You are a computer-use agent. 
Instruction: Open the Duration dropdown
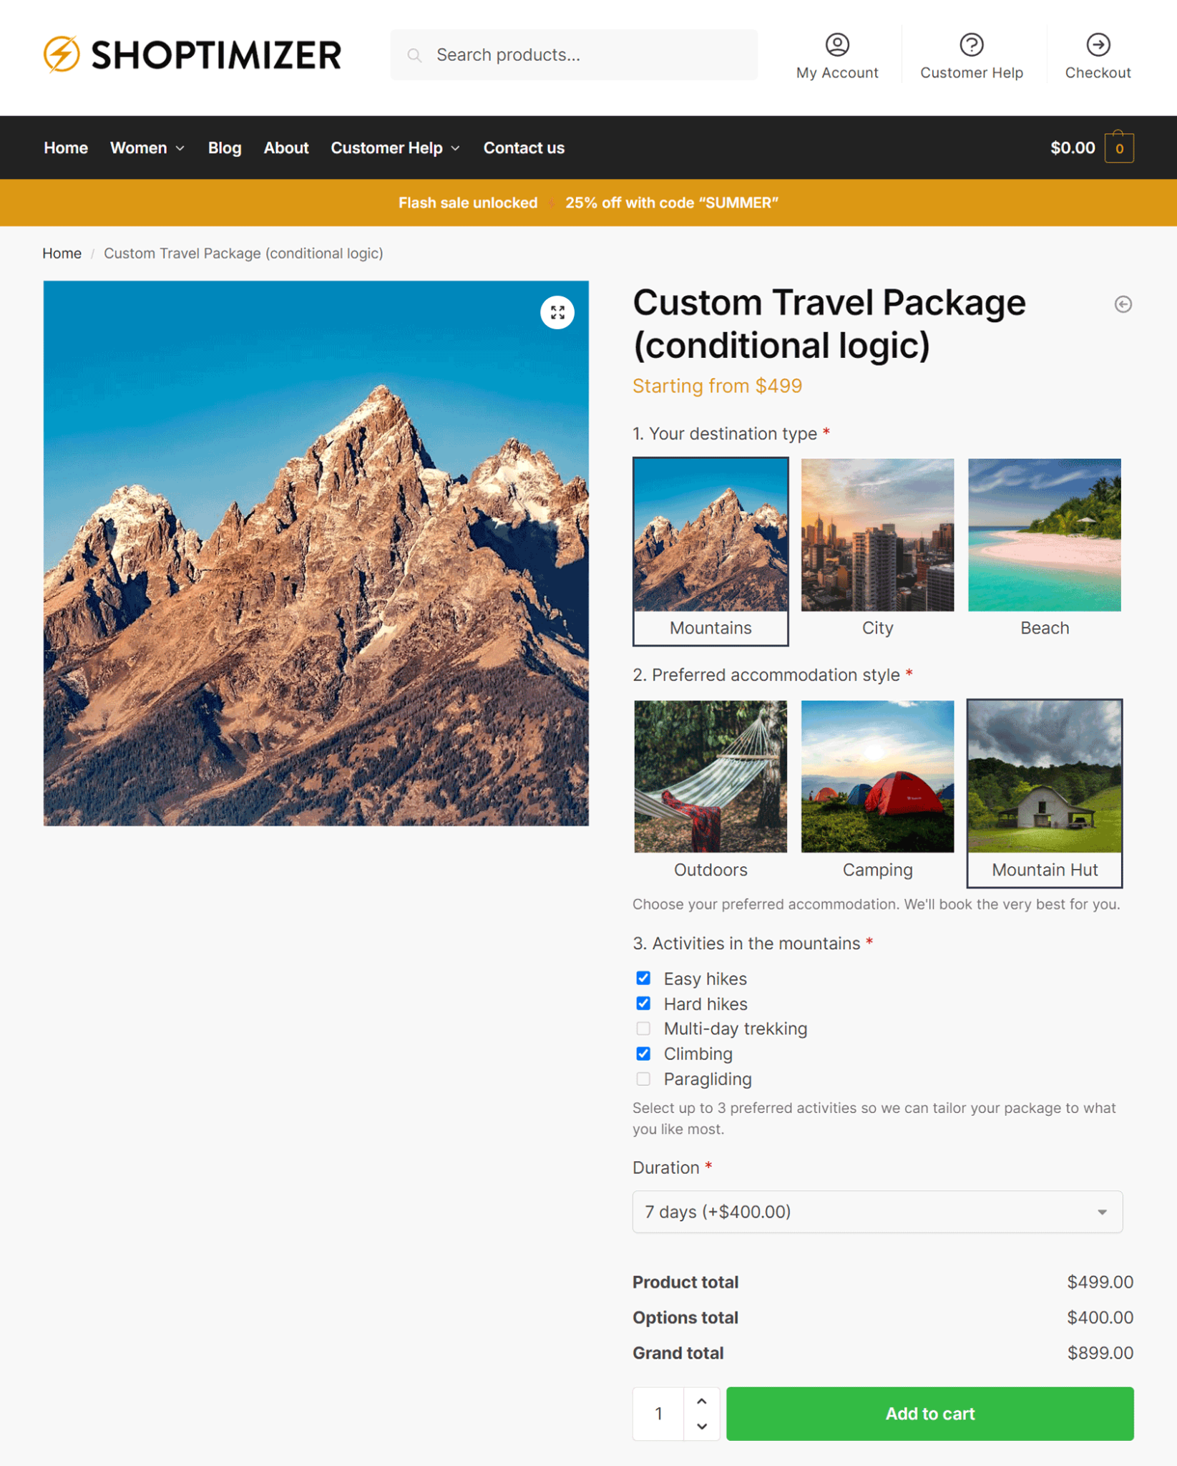coord(876,1212)
